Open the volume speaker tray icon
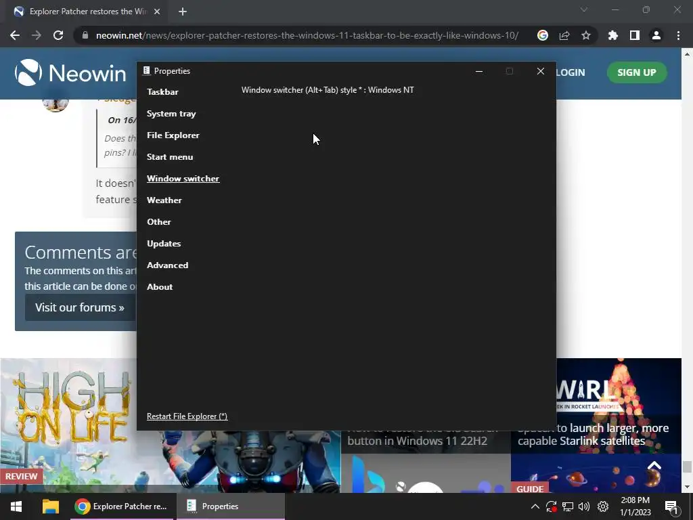The height and width of the screenshot is (520, 693). click(584, 506)
